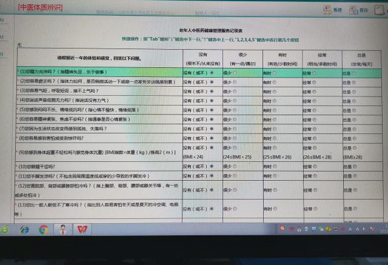Screen dimensions: 388x265
Task: Choose 没有 for question 10 眼睛干涩
Action: click(212, 167)
